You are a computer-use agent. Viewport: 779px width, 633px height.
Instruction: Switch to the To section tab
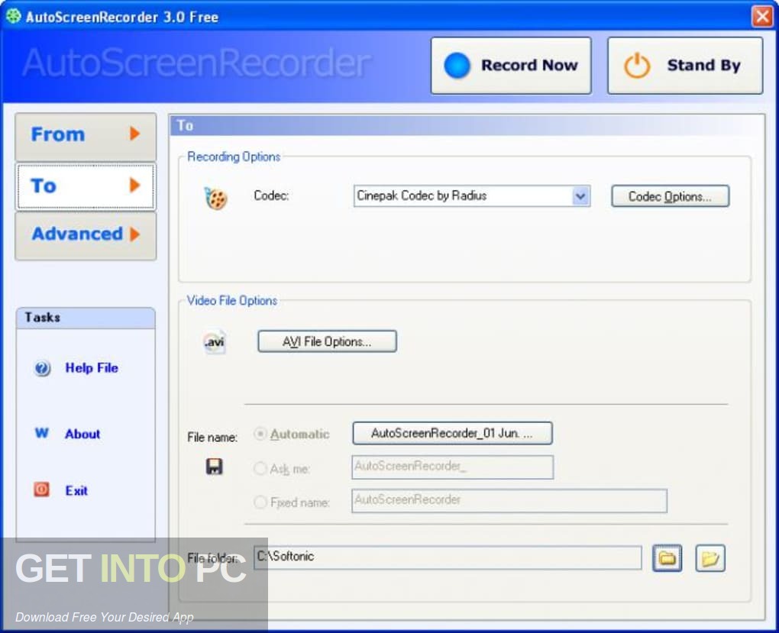(x=86, y=186)
